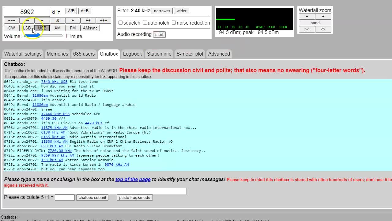Step frequency up with the single-plus tuning button
Viewport: 392px width, 221px height.
tap(73, 20)
